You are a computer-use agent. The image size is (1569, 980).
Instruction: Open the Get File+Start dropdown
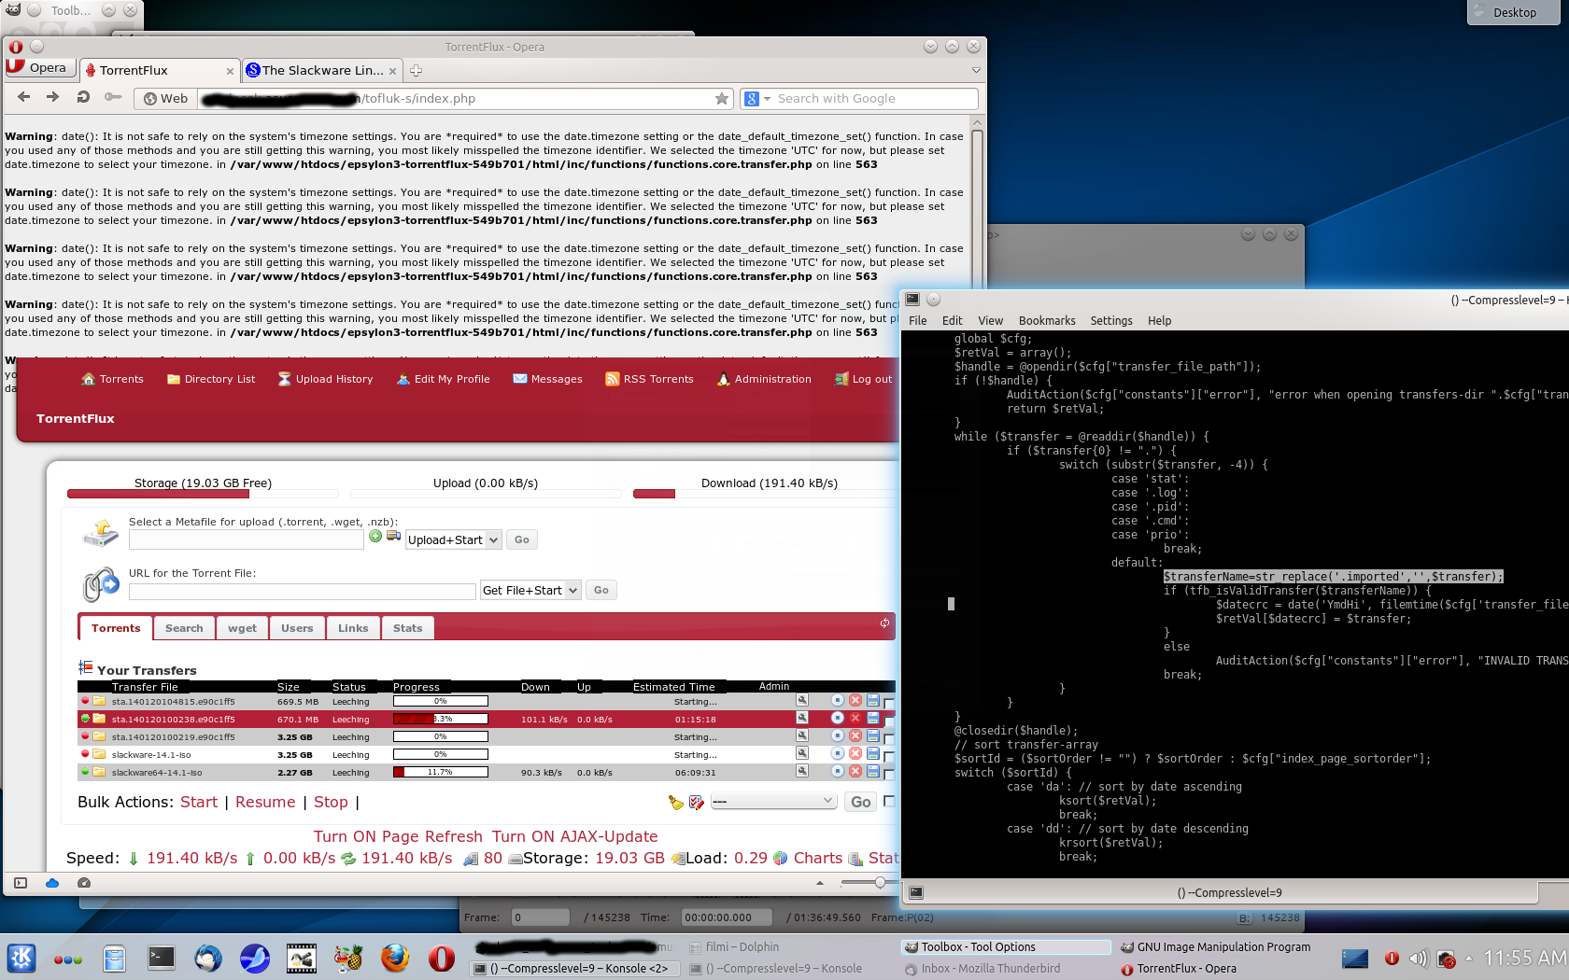coord(530,590)
